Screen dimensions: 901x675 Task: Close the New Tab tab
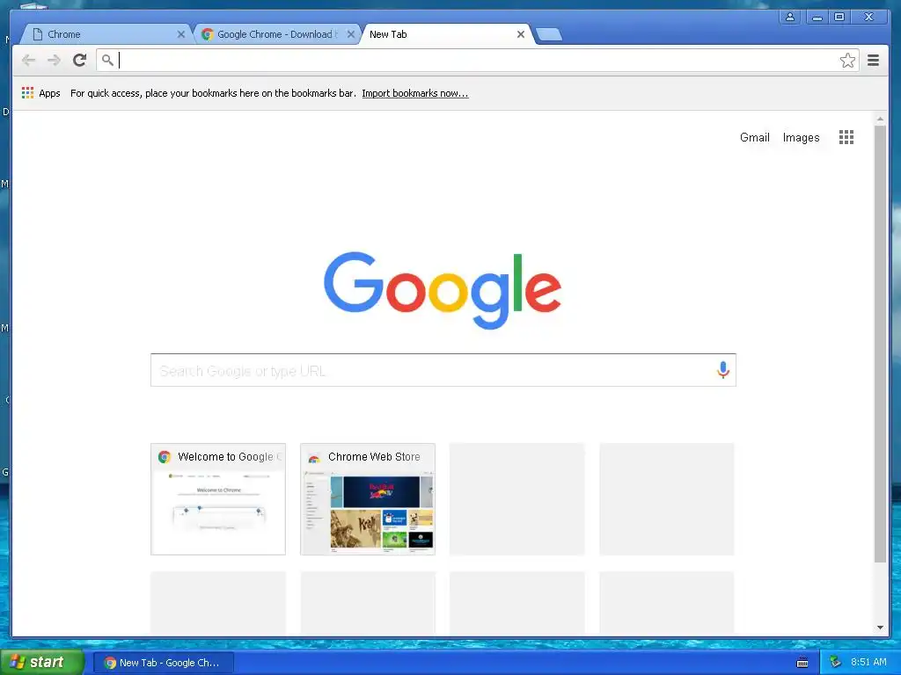pos(521,34)
